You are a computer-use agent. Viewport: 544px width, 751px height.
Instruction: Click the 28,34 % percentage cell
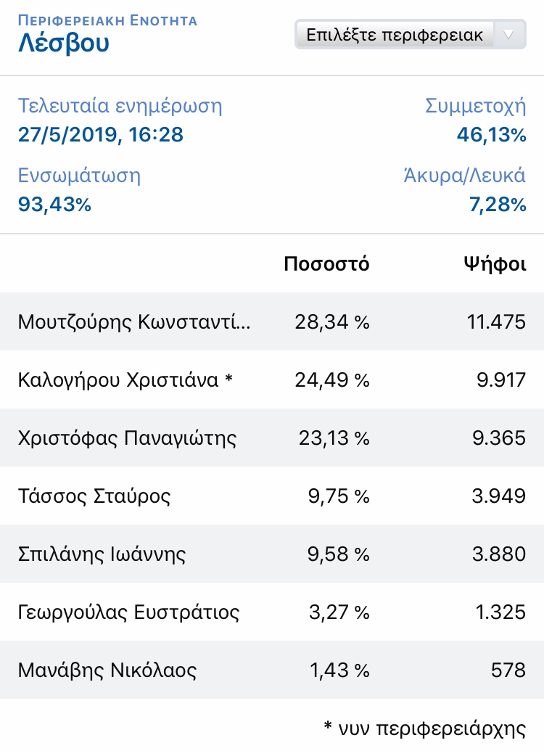[x=331, y=322]
